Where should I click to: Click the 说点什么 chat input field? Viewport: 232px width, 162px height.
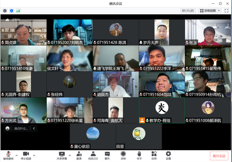tap(21, 128)
